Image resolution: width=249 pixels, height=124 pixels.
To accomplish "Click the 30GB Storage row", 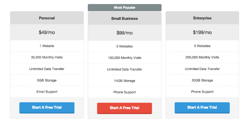I will 202,80.
